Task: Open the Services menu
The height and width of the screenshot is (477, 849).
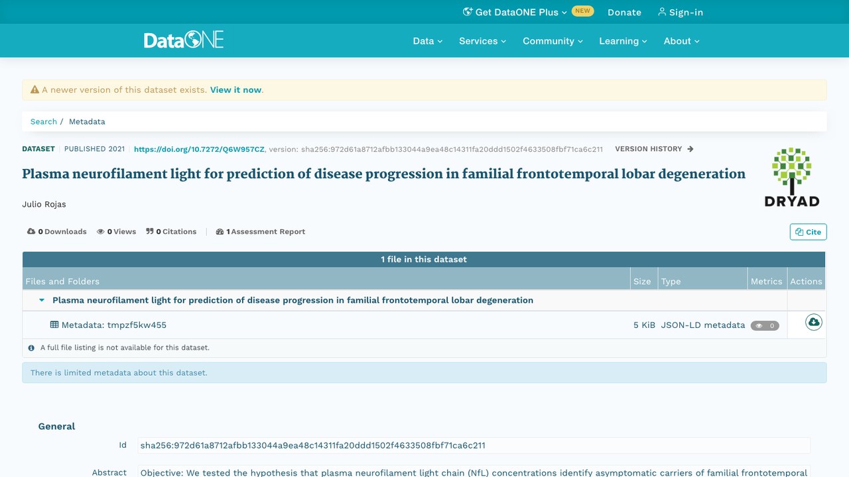Action: click(x=482, y=41)
